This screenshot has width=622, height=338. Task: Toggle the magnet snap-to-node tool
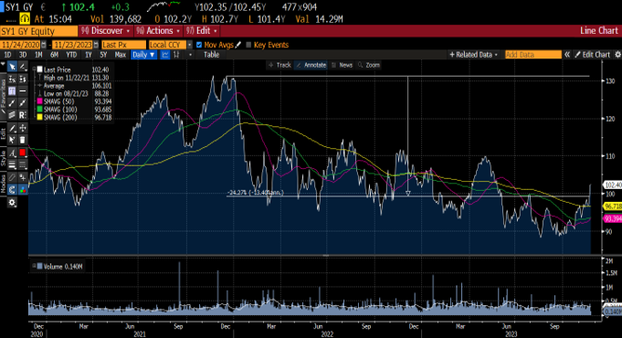point(12,190)
